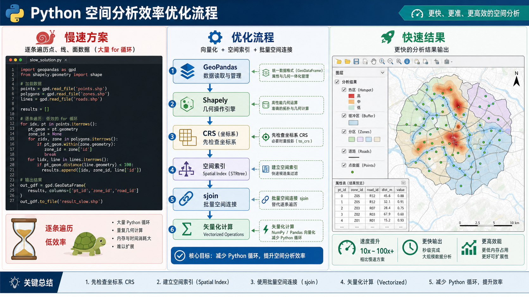Click the blue Buffer legend swatch
This screenshot has width=529, height=297.
pyautogui.click(x=353, y=123)
